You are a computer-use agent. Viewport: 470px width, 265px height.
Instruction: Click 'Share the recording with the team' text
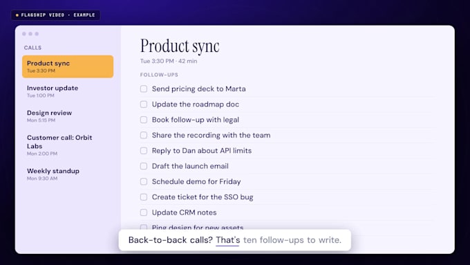(x=211, y=135)
